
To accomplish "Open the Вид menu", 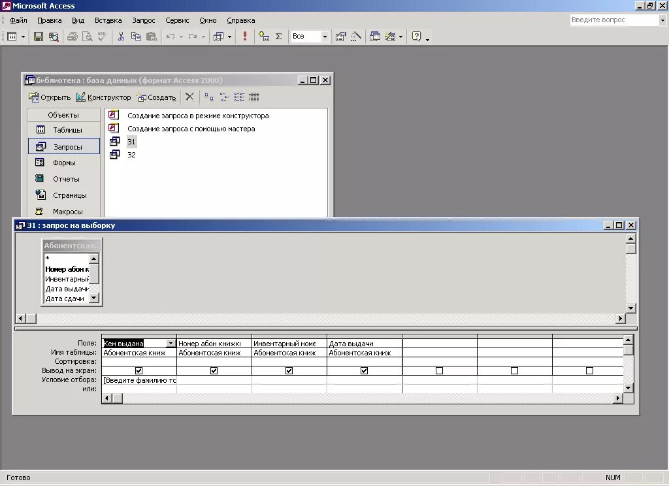I will coord(78,20).
